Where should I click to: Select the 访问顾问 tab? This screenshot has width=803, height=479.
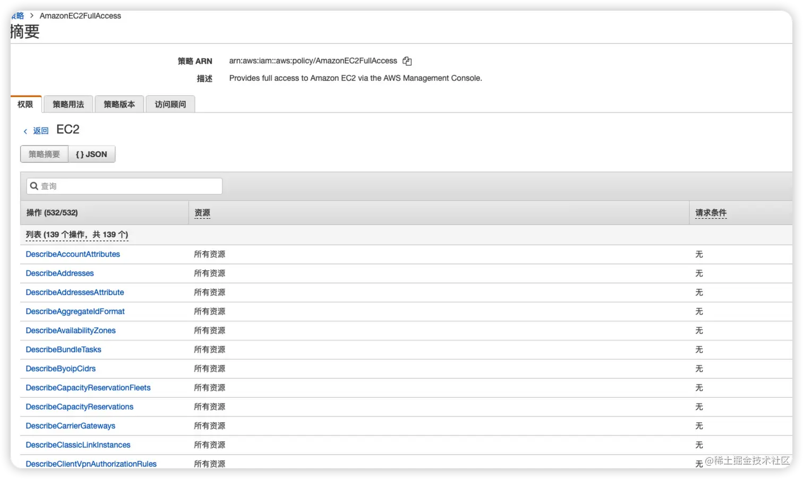click(170, 104)
